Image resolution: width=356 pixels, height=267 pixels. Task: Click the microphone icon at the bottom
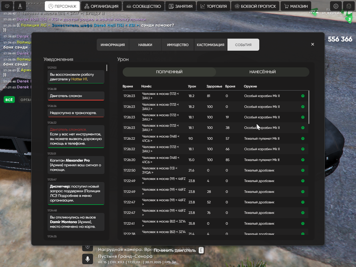coord(87,259)
